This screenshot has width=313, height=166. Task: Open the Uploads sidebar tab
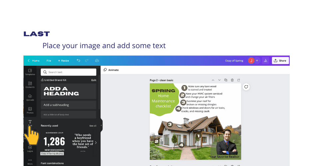(30, 98)
